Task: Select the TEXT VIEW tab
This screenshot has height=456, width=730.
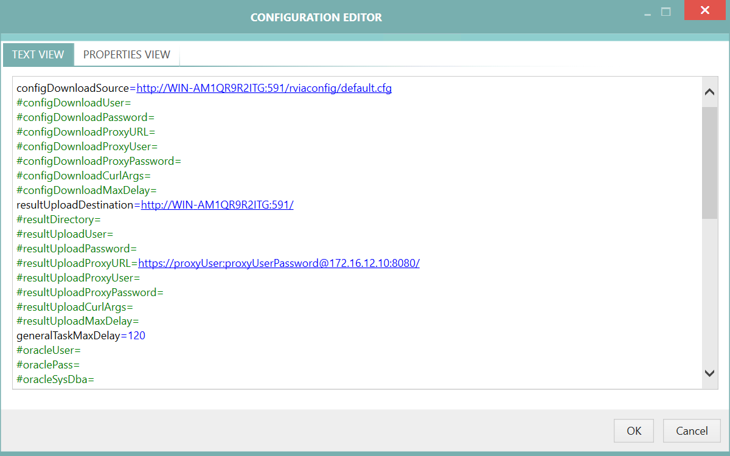Action: [x=38, y=54]
